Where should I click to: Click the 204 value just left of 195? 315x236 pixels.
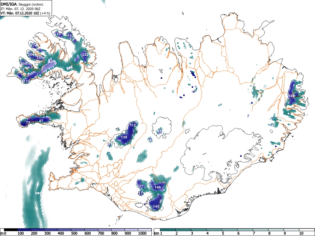31,54
